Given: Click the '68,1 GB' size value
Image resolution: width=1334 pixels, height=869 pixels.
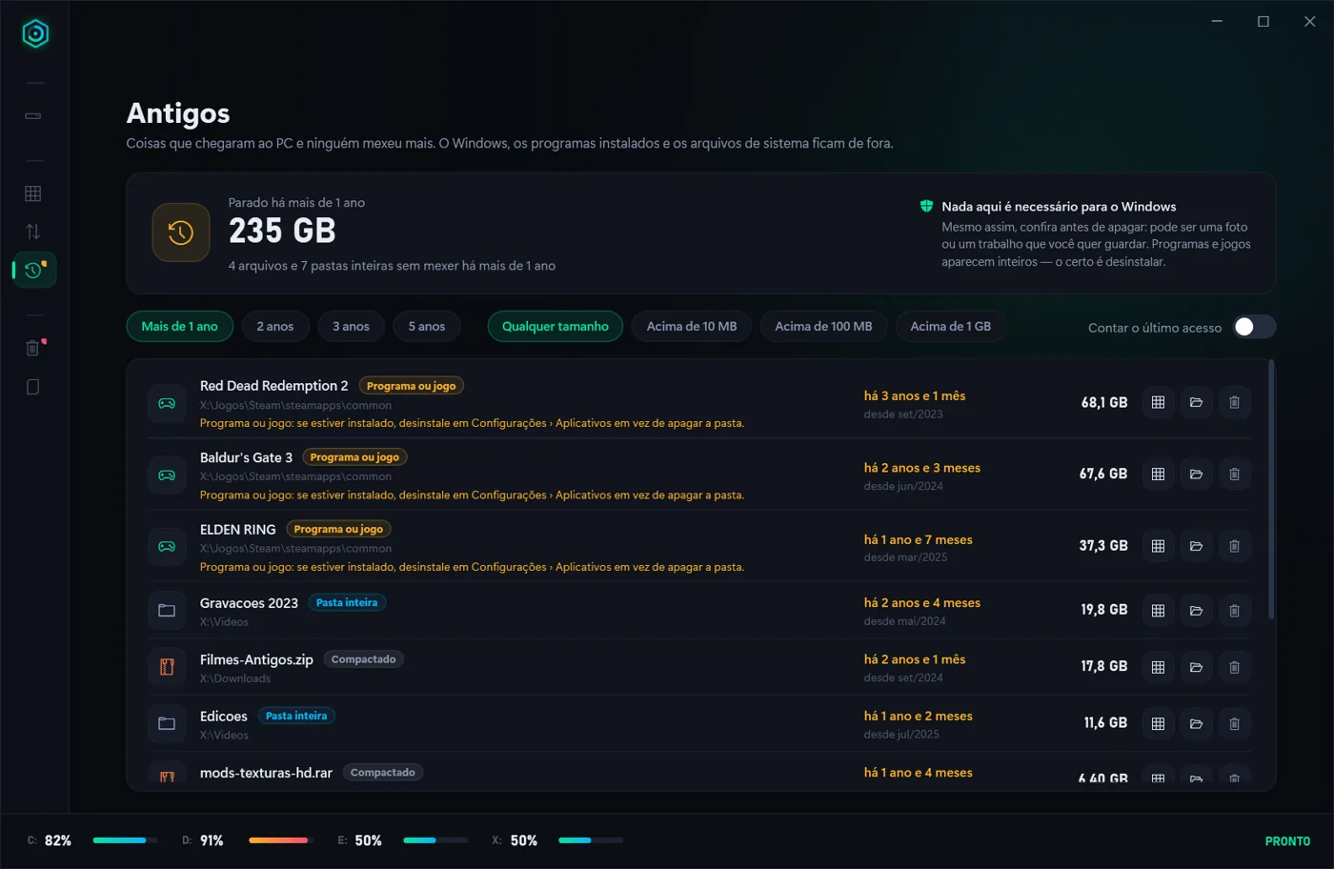Looking at the screenshot, I should coord(1104,403).
